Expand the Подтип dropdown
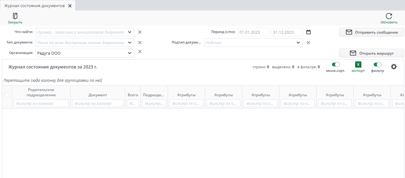Viewport: 405px width, 178px height. pyautogui.click(x=298, y=43)
